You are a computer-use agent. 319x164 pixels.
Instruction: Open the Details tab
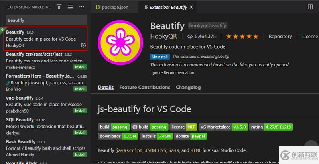(106, 87)
